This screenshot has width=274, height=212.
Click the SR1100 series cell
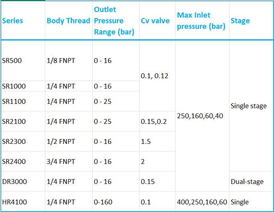tap(14, 101)
